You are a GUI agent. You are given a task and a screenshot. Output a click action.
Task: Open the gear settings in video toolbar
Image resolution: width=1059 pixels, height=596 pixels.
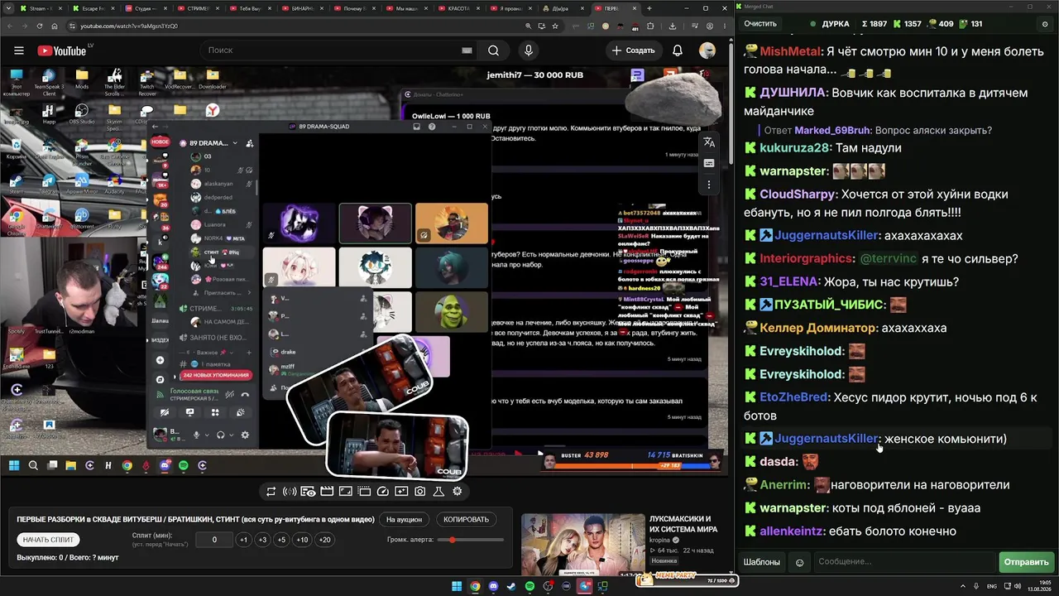pyautogui.click(x=457, y=492)
